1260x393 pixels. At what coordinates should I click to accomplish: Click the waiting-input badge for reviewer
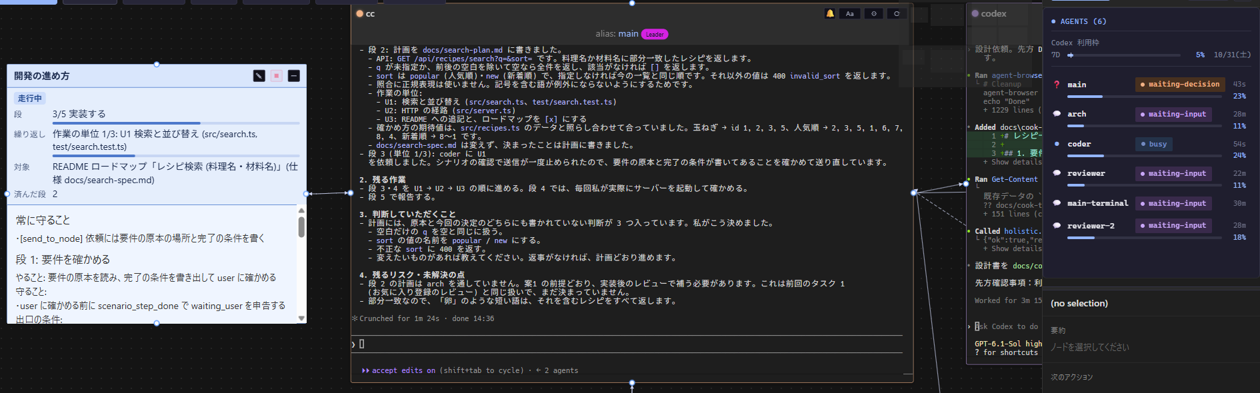[1173, 174]
